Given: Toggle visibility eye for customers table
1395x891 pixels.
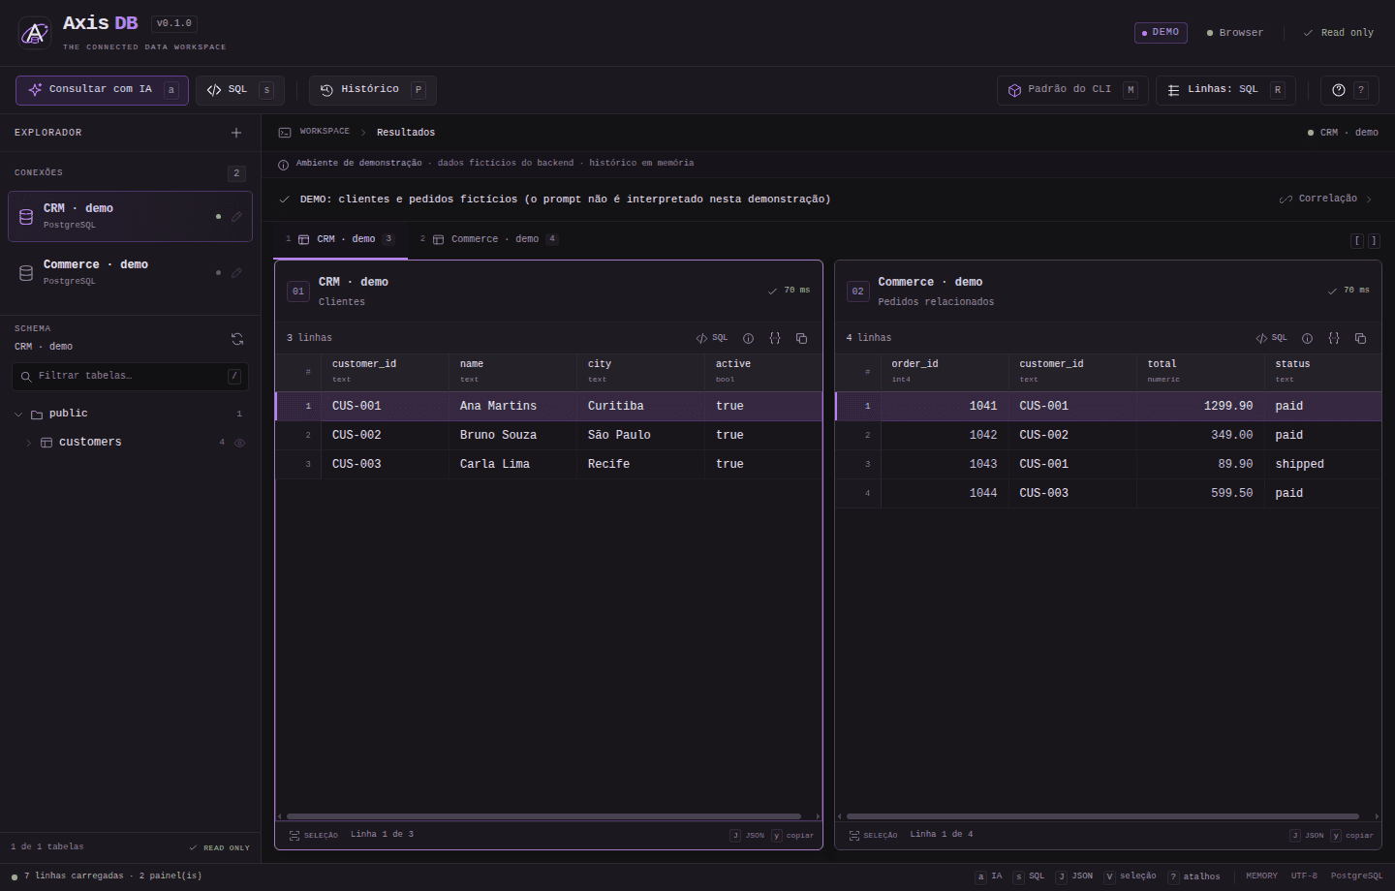Looking at the screenshot, I should 239,443.
